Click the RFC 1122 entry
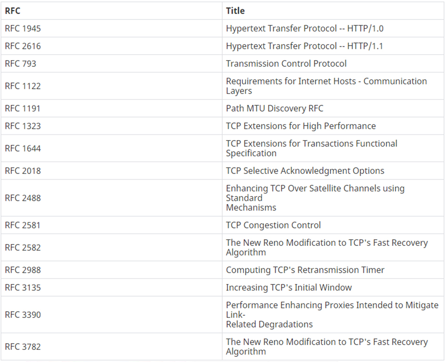Screen dimensions: 445x362 pos(23,86)
